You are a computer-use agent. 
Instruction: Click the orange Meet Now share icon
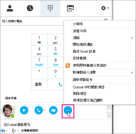pyautogui.click(x=68, y=65)
